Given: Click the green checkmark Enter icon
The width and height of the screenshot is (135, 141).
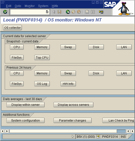Looking at the screenshot, I should (x=5, y=12).
